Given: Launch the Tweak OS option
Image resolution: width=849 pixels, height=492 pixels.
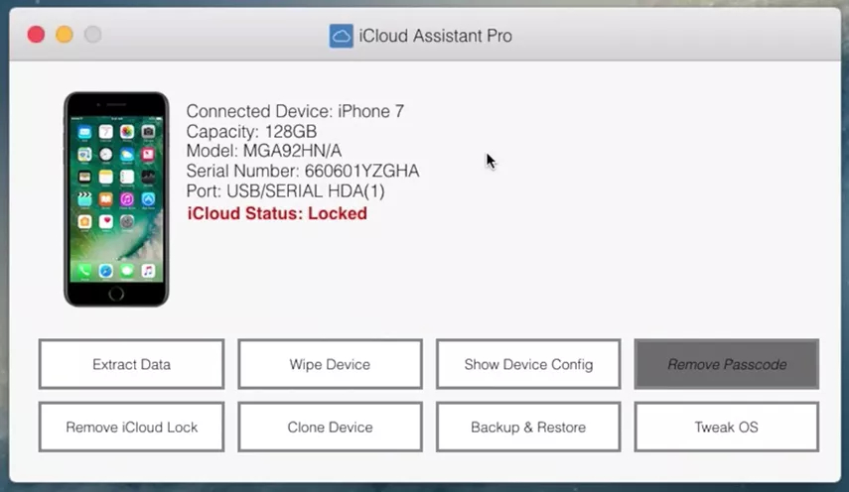Looking at the screenshot, I should (727, 428).
